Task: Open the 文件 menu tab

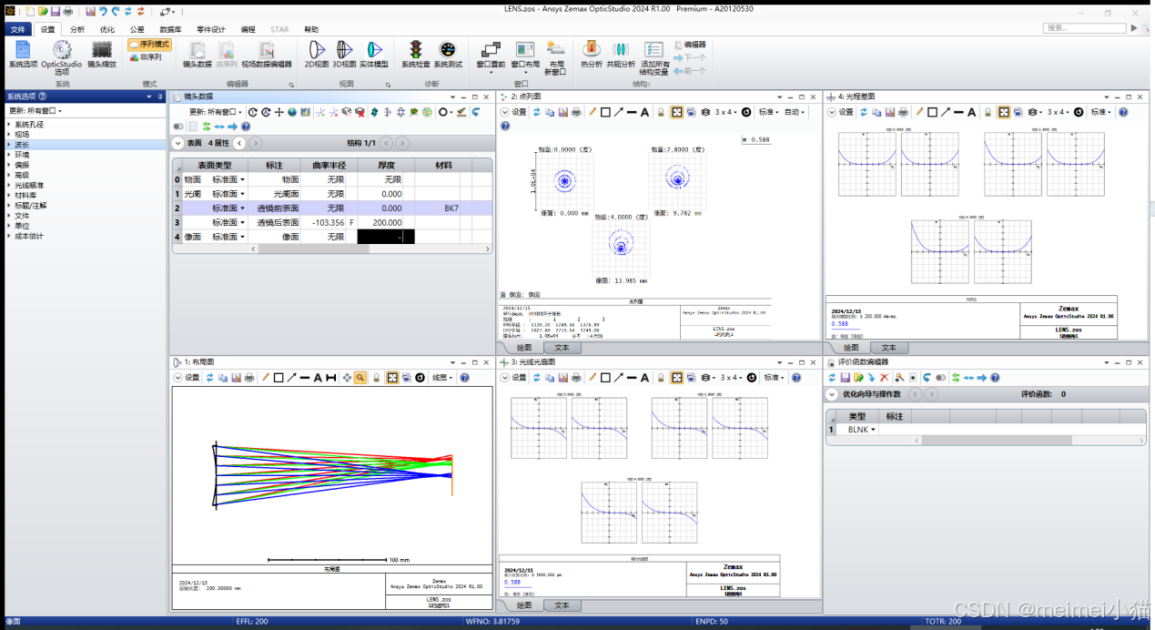Action: coord(18,29)
